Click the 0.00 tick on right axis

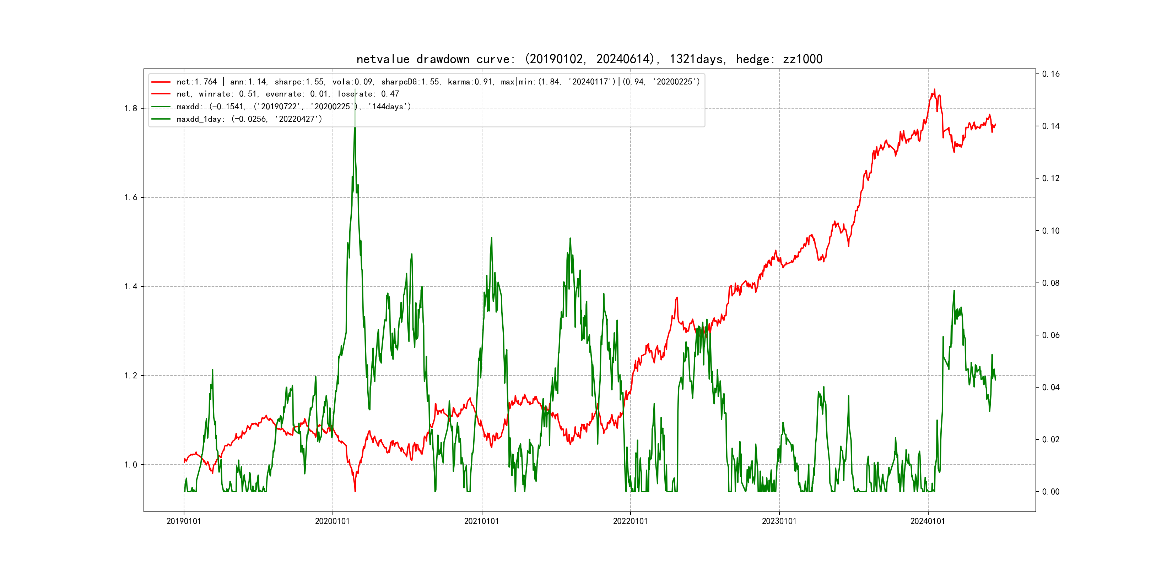coord(1050,492)
